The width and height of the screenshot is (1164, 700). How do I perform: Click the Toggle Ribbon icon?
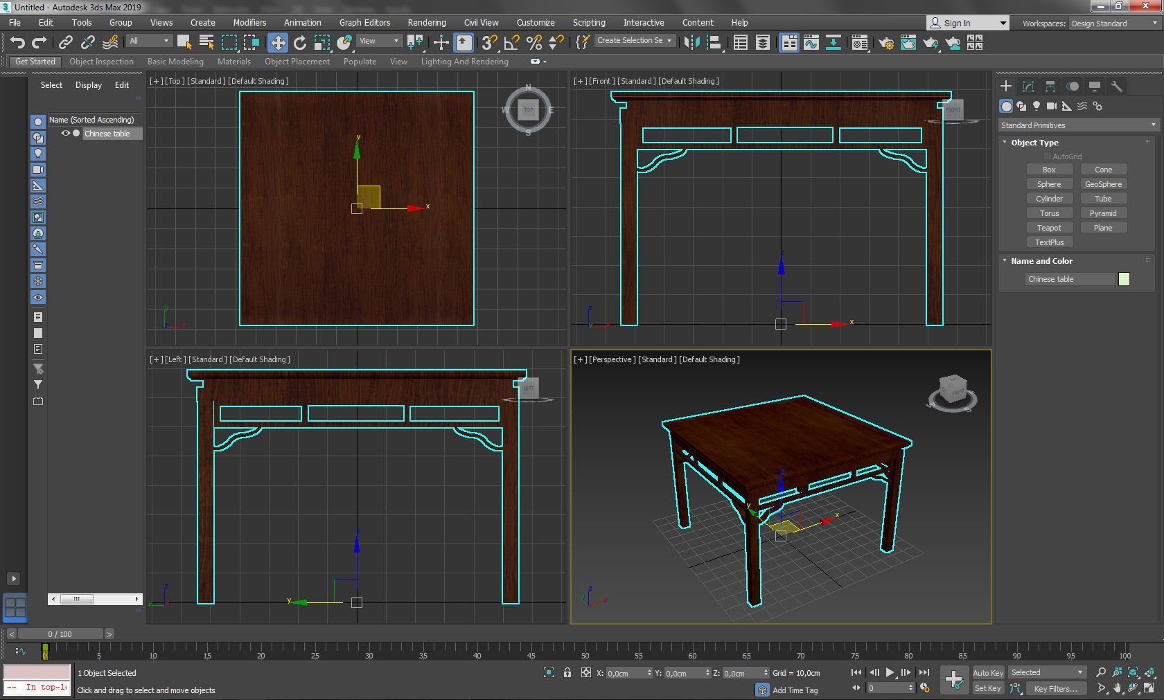[x=789, y=43]
